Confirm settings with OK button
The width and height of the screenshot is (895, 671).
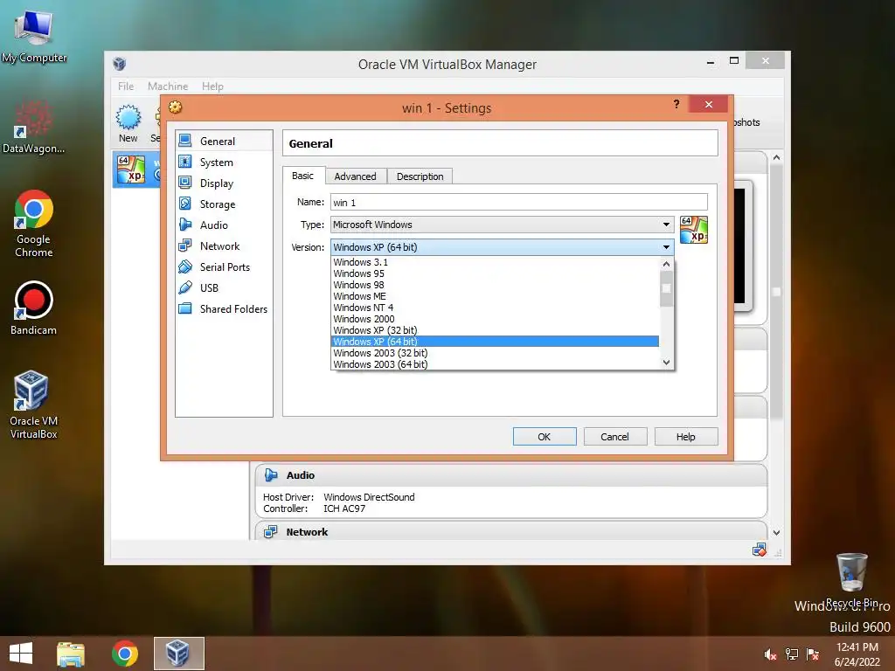544,437
